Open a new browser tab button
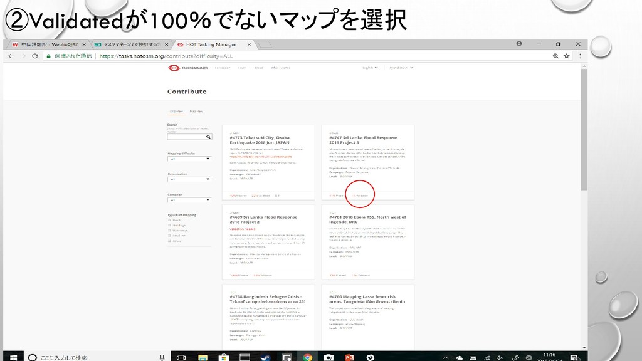Screen dimensions: 642x361 265,44
